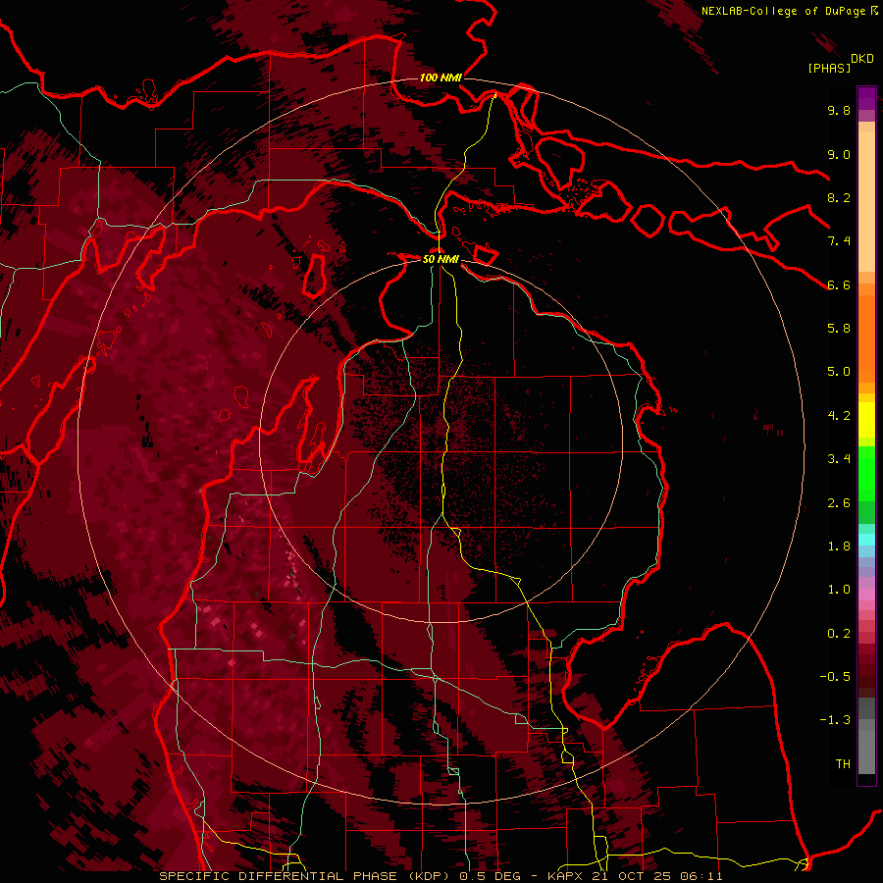Click the purple segment atop the color bar
This screenshot has width=883, height=883.
866,98
